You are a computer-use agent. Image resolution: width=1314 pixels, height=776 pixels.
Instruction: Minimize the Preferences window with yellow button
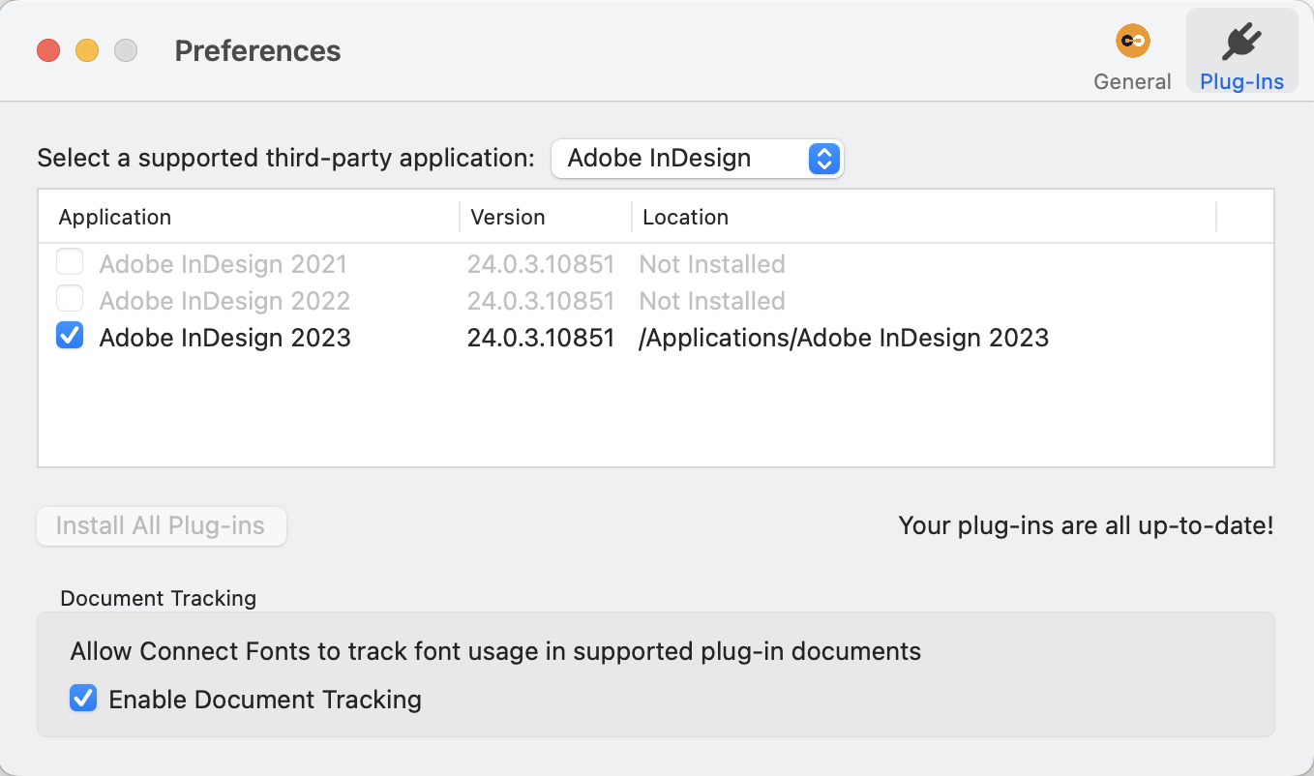[x=87, y=50]
